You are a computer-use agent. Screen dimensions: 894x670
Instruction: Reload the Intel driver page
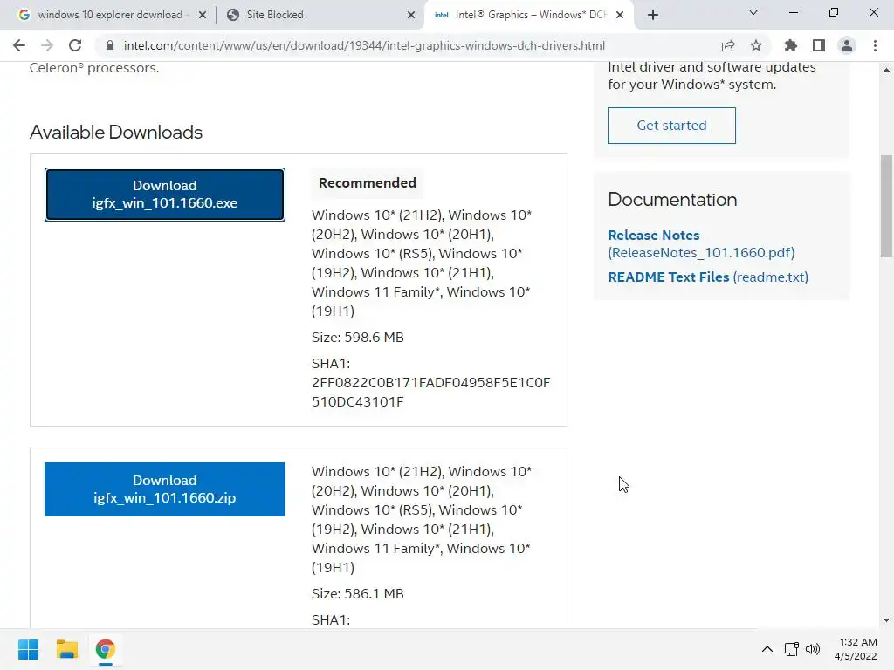coord(75,45)
